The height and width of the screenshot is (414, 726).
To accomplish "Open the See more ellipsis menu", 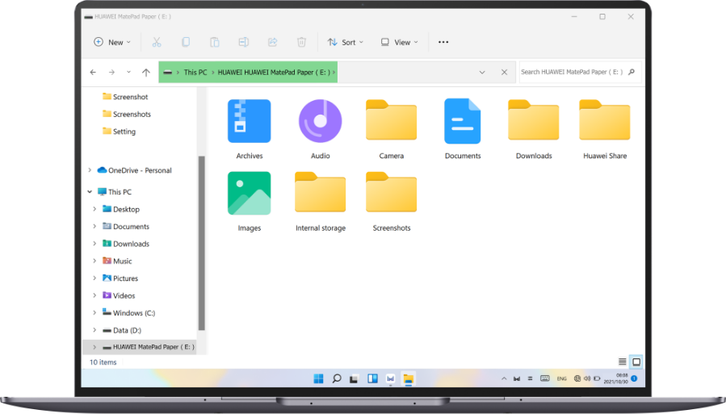I will point(443,42).
